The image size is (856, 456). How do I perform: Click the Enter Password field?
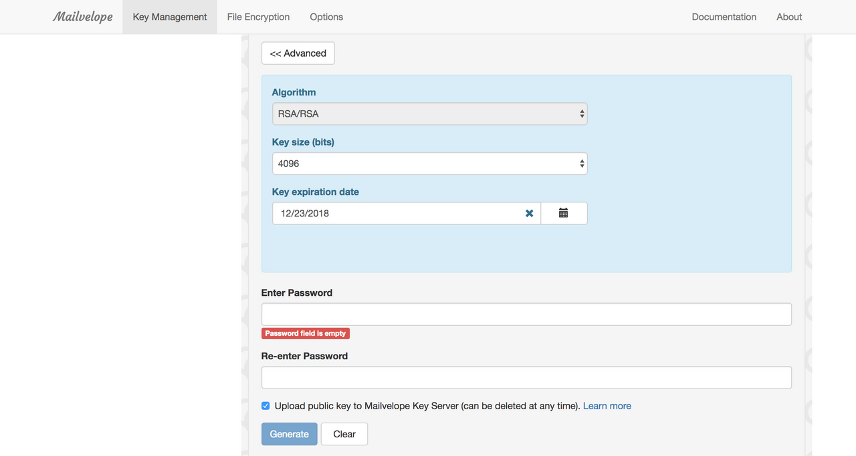point(526,314)
